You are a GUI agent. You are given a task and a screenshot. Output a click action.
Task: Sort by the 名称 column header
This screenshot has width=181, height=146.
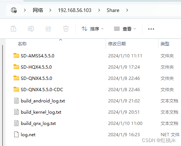tap(22, 44)
